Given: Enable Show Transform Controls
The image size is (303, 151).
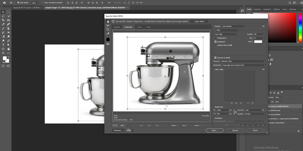Looking at the screenshot, I should tap(43, 3).
